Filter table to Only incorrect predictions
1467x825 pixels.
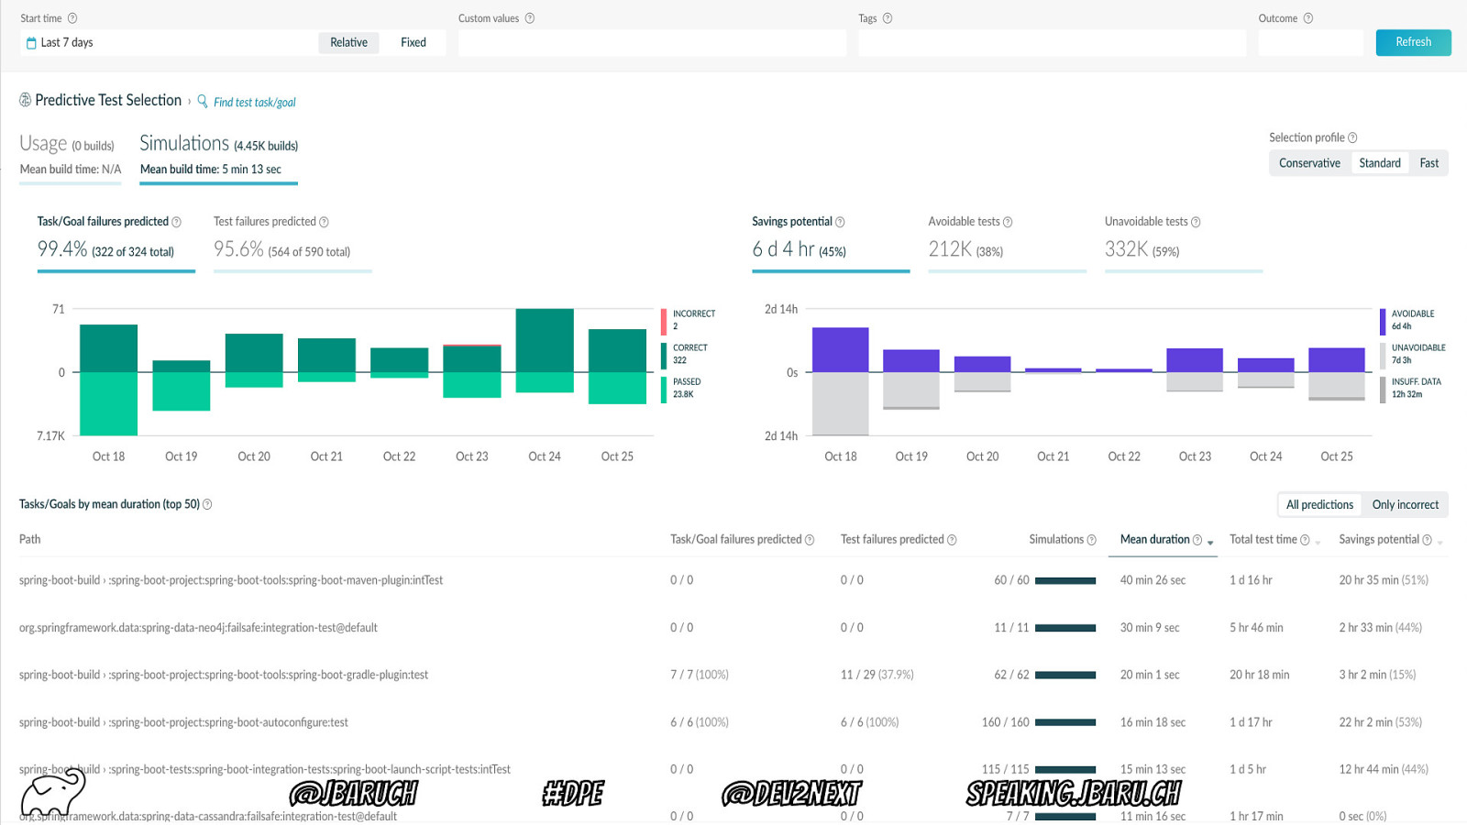tap(1406, 505)
